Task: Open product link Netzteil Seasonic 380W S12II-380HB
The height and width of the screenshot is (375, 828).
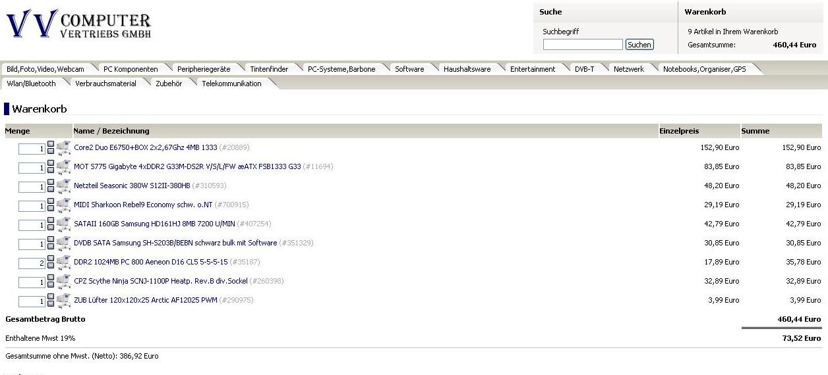Action: [x=132, y=186]
